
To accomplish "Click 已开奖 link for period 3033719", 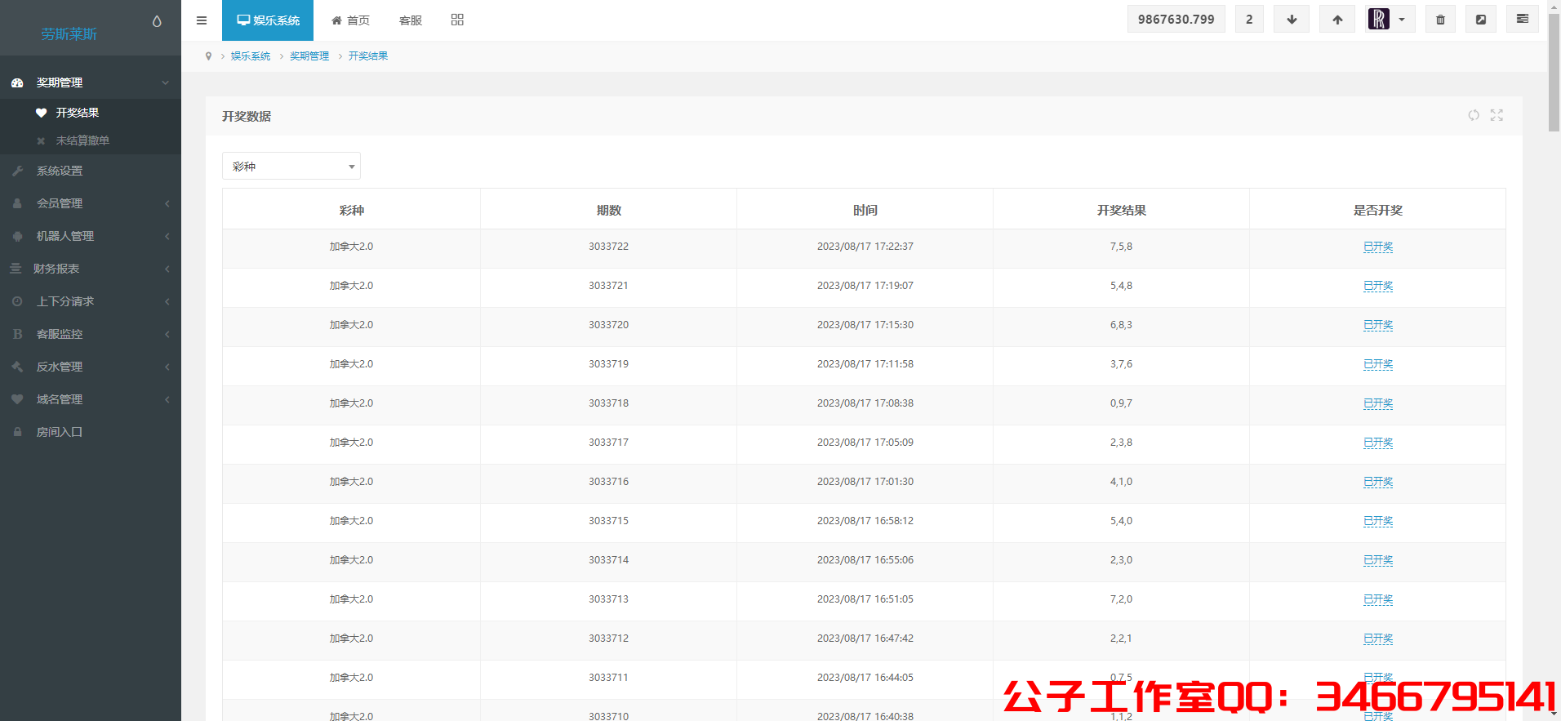I will [x=1378, y=364].
